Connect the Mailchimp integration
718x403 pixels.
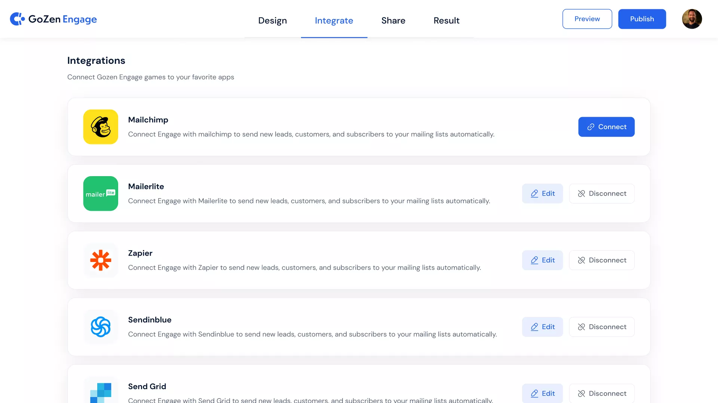point(606,127)
